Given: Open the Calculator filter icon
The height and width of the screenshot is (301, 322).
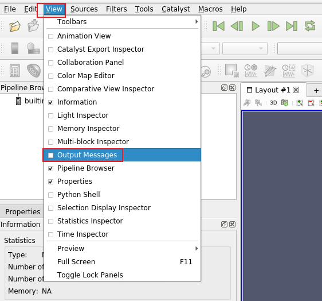Looking at the screenshot, I should [15, 71].
